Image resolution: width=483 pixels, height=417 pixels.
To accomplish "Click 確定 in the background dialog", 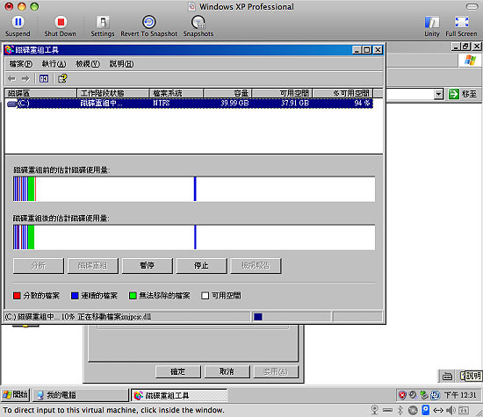I will point(178,371).
